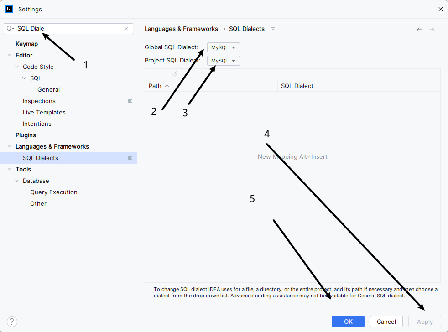The height and width of the screenshot is (332, 448).
Task: Collapse the SQL node under Code Style
Action: 24,78
